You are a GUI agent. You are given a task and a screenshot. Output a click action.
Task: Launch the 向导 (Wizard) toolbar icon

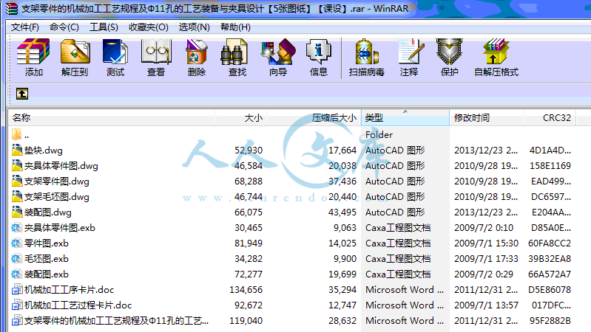point(278,52)
